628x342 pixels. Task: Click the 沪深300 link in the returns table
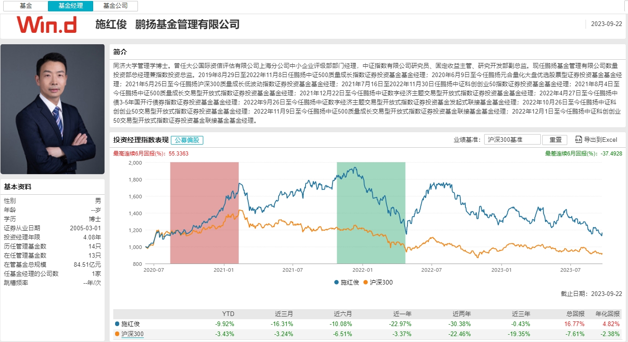tap(132, 334)
